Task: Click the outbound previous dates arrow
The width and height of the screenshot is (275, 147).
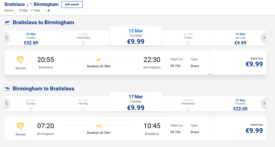Action: 7,38
